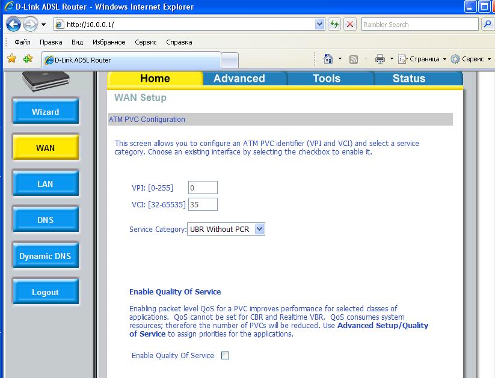Open the Вид menu
Viewport: 495px width, 378px height.
click(77, 42)
